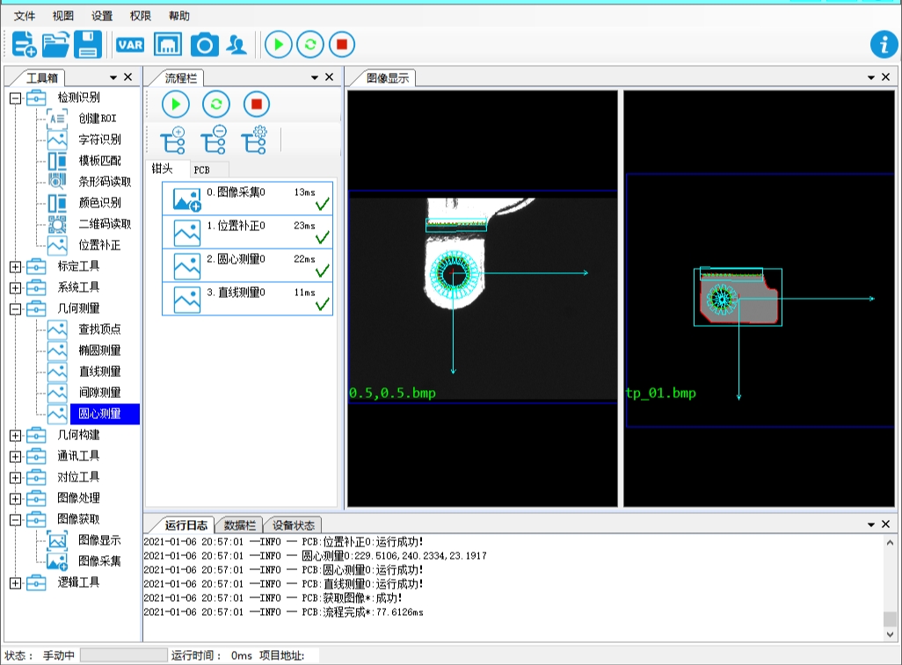Image resolution: width=902 pixels, height=665 pixels.
Task: Open the 视图 menu
Action: point(62,16)
